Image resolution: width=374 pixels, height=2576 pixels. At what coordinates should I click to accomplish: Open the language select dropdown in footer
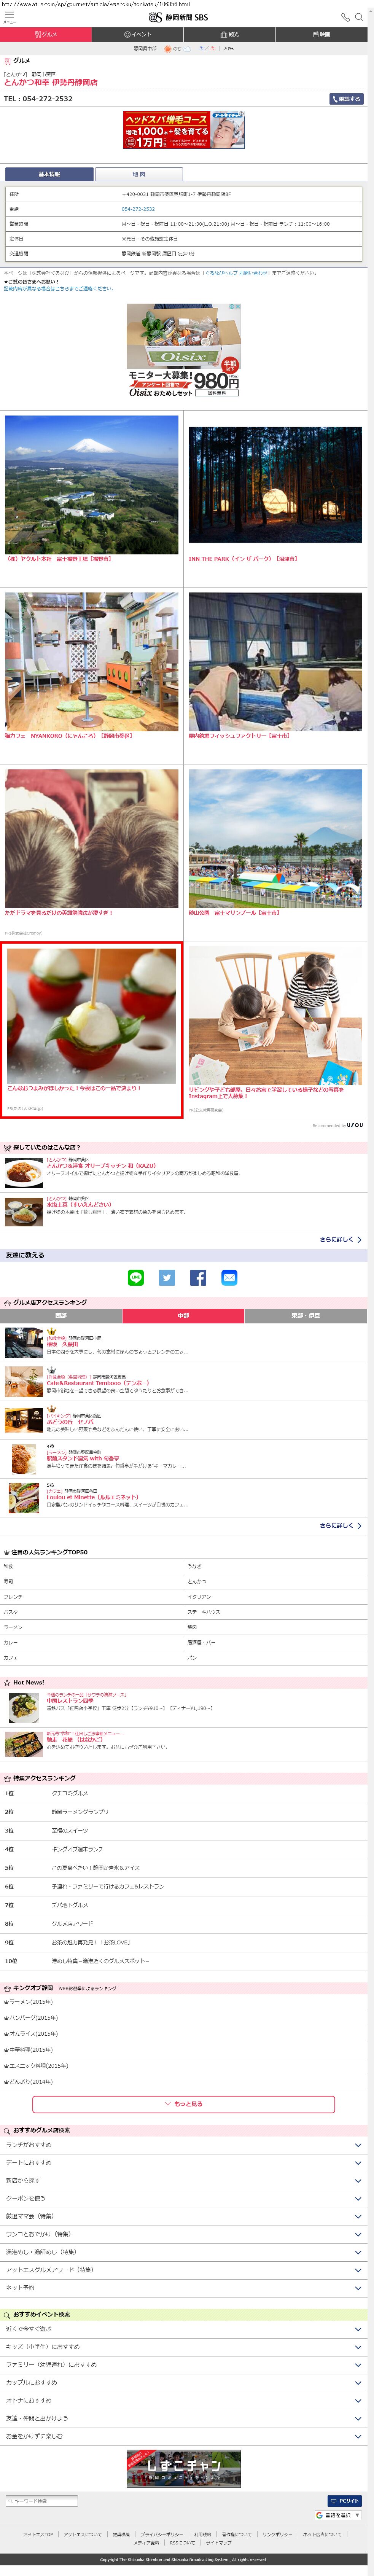click(x=338, y=2514)
